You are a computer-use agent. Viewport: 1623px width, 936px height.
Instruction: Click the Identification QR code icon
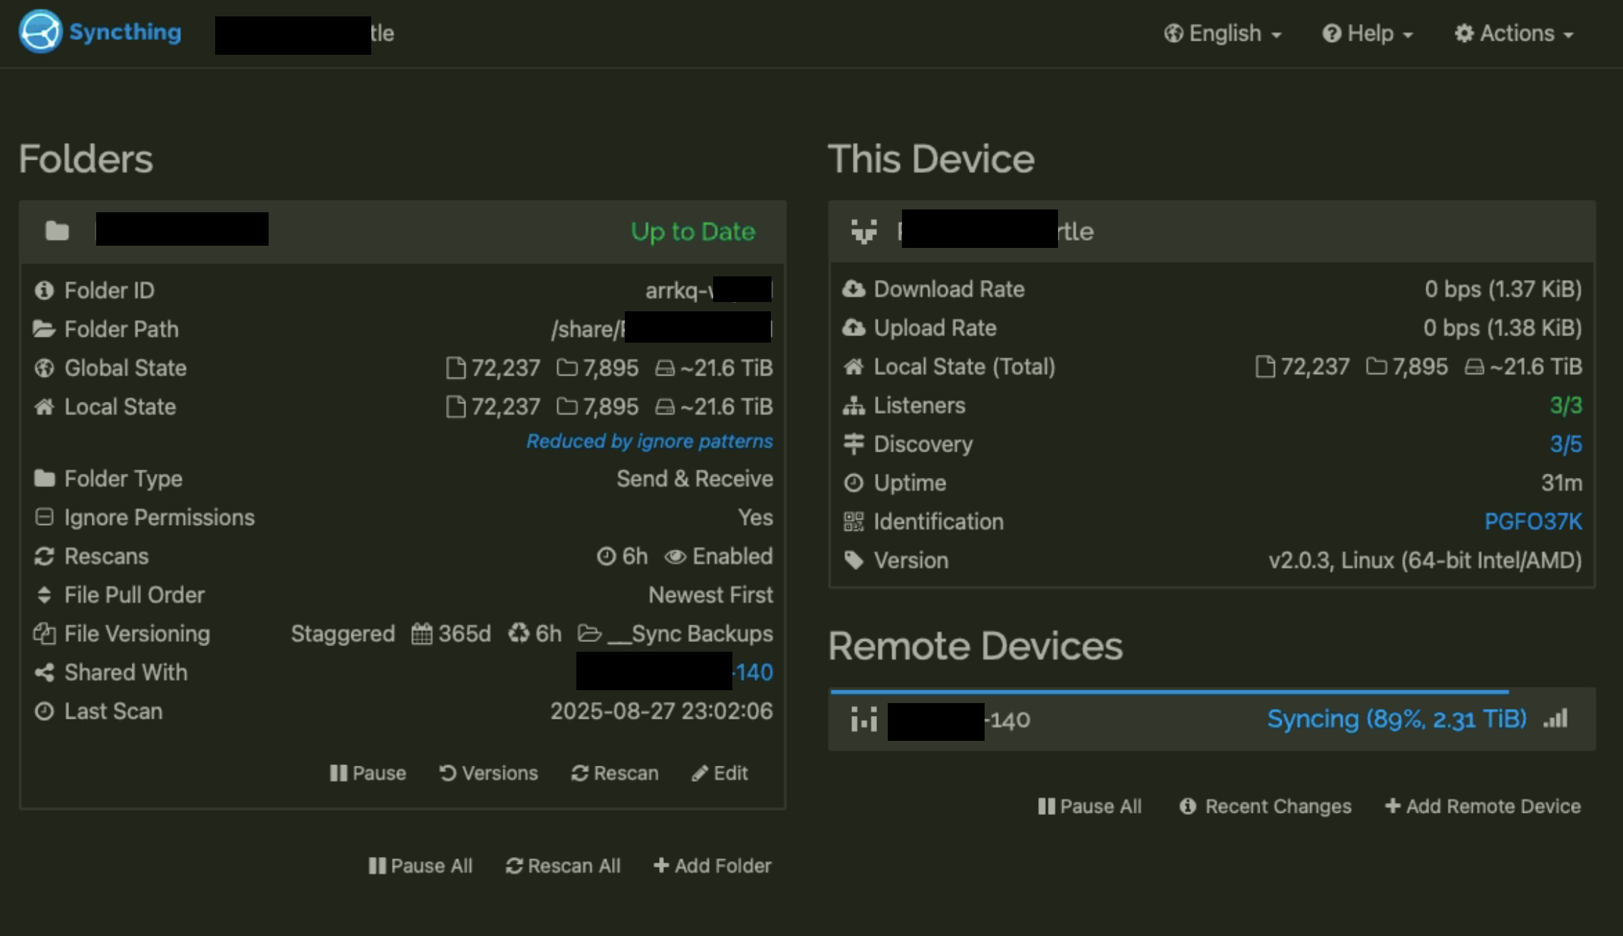853,521
